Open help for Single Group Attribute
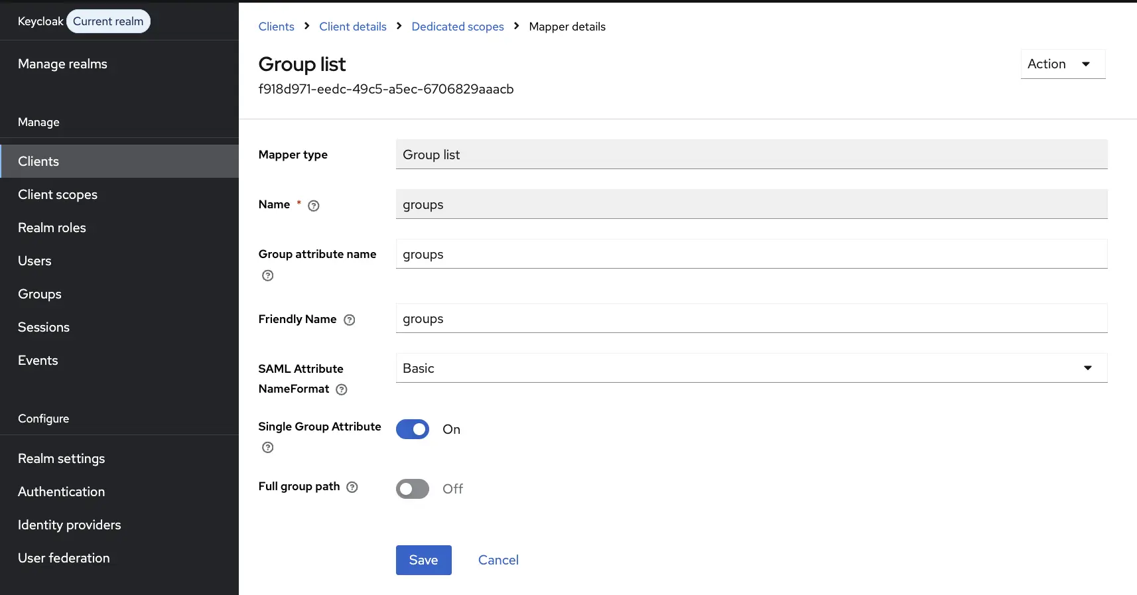The height and width of the screenshot is (595, 1137). click(268, 447)
